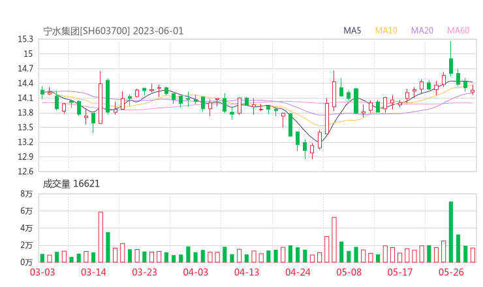Click the 03-03 date label

coord(42,272)
